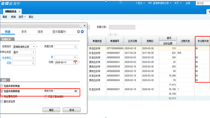Screen dimensions: 210x118
Task: Sort by 到期日 column header
Action: [x=150, y=41]
